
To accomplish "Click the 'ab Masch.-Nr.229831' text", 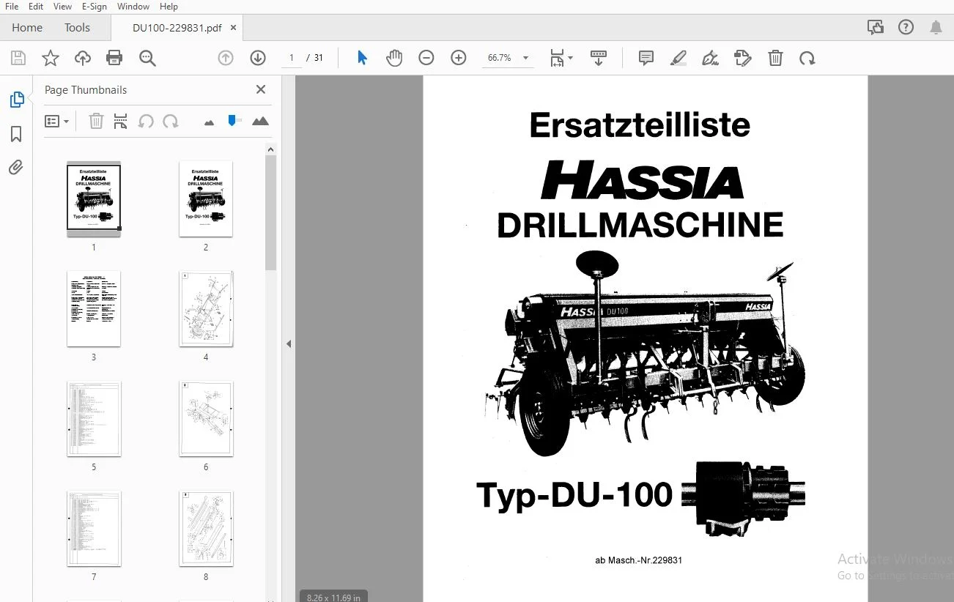I will (639, 560).
